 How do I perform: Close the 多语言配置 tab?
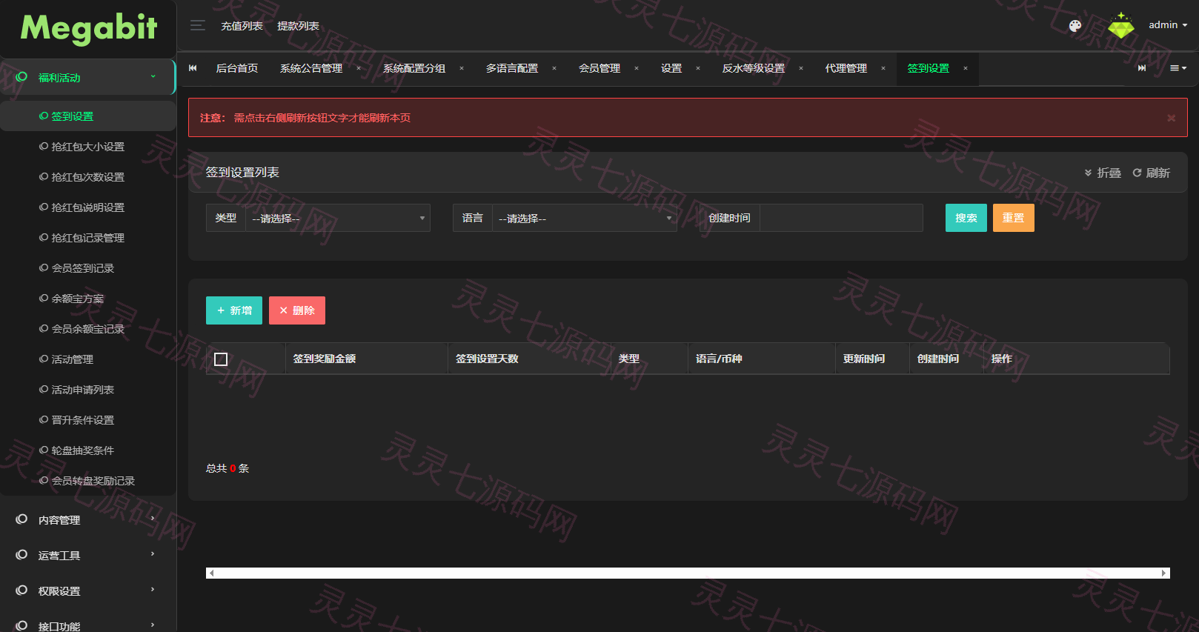coord(554,68)
